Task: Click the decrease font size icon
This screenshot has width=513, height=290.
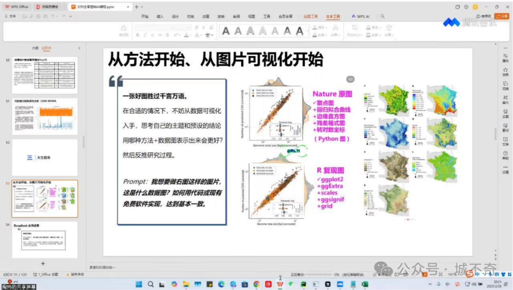Action: [203, 28]
